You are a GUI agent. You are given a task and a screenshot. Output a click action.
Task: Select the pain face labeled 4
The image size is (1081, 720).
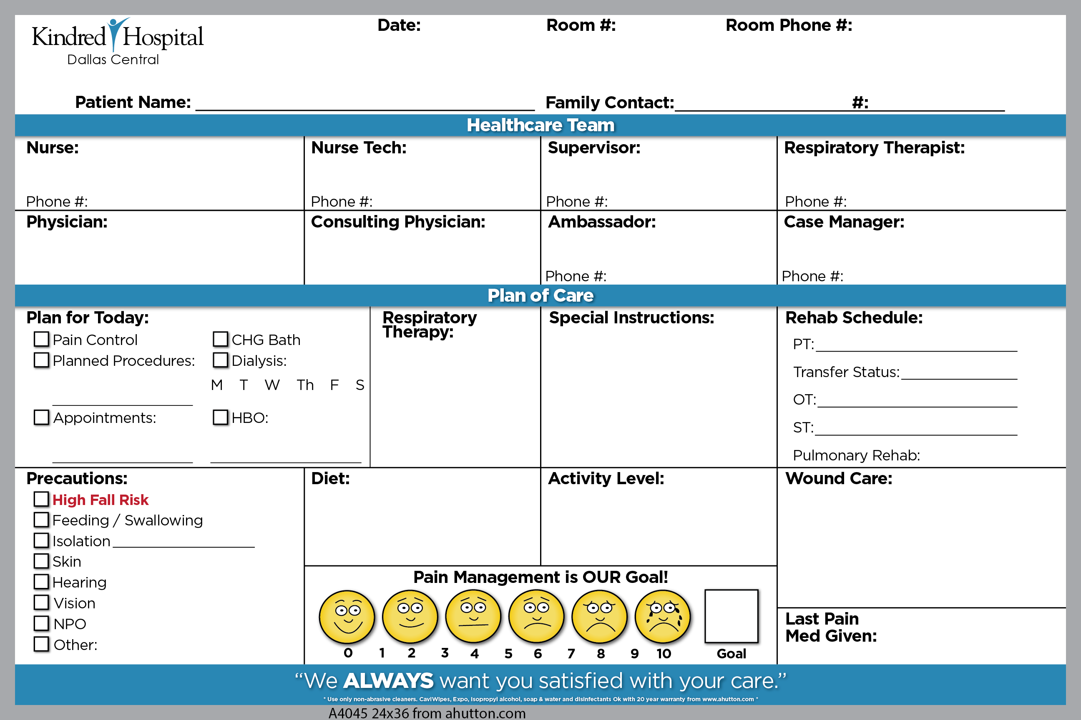[473, 617]
